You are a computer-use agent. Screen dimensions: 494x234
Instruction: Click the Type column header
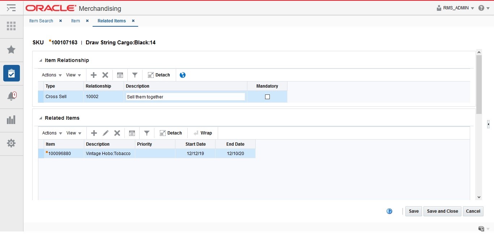coord(64,86)
